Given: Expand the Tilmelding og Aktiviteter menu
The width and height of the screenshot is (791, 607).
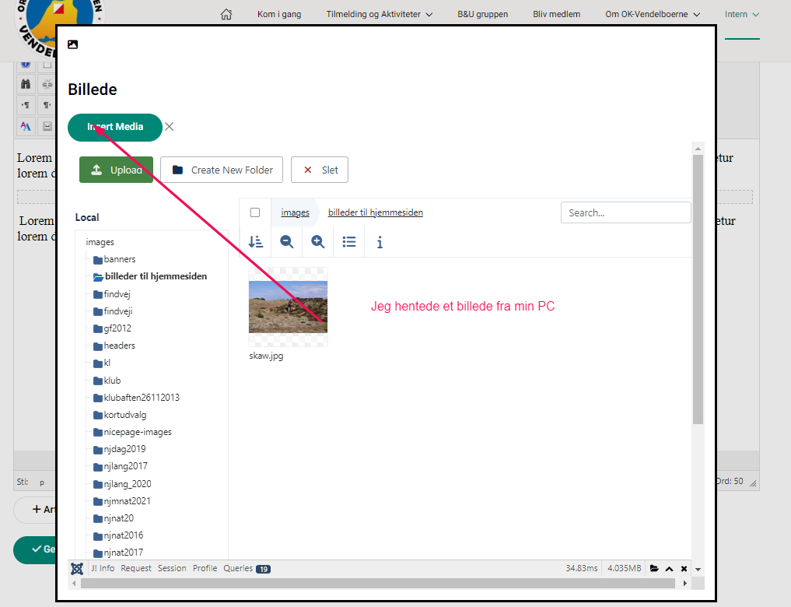Looking at the screenshot, I should click(x=380, y=14).
